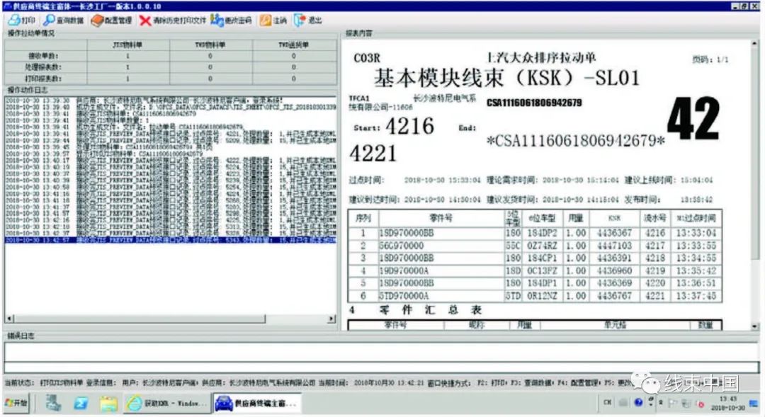This screenshot has width=765, height=417.
Task: Click KNR value 4447103
Action: pos(614,246)
